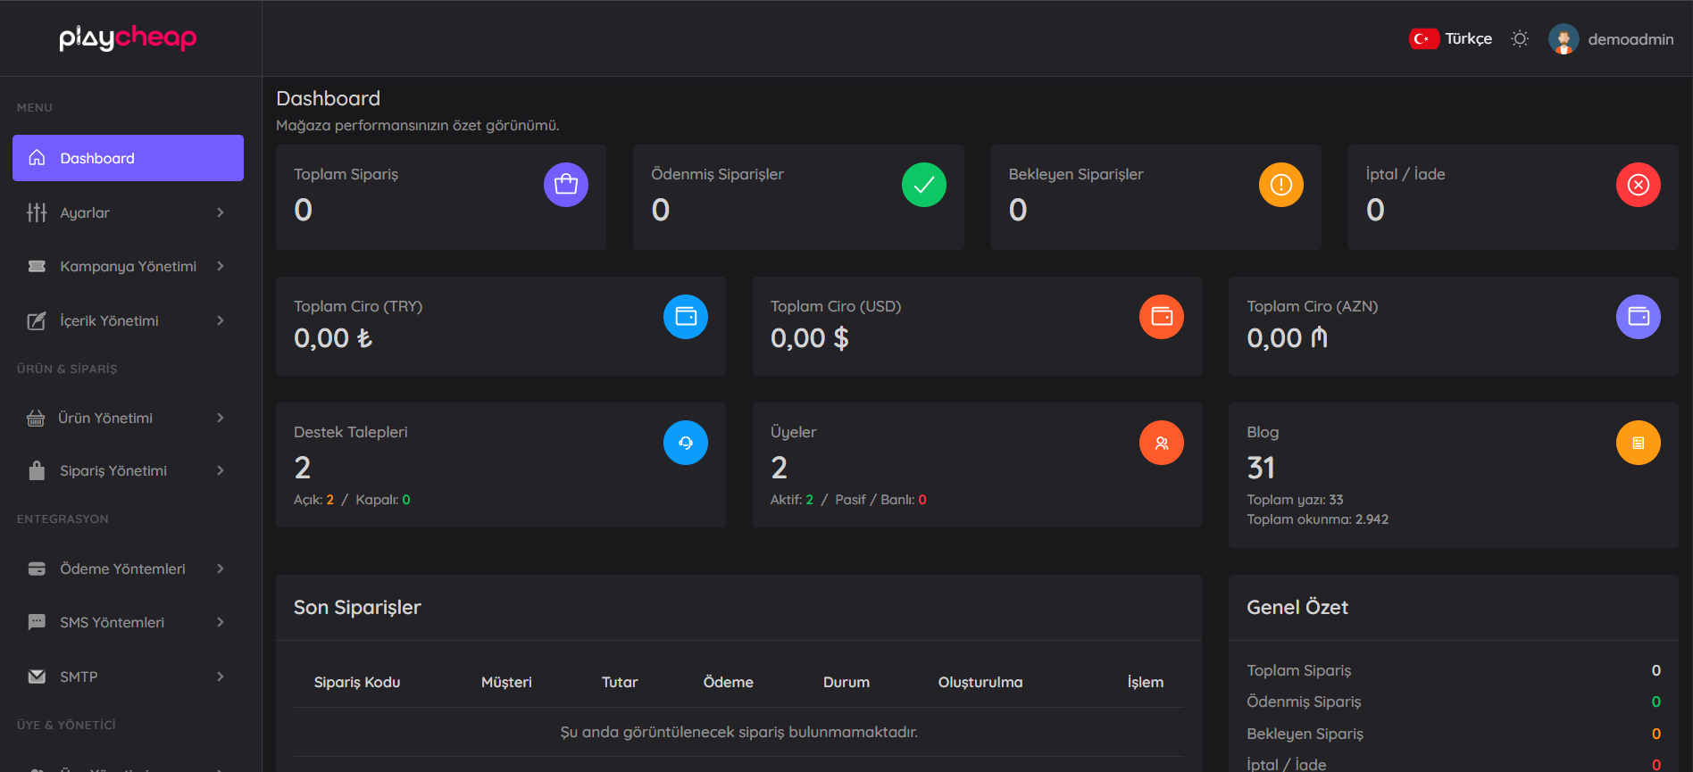Image resolution: width=1693 pixels, height=772 pixels.
Task: Click the yellow document icon in Blog card
Action: [x=1638, y=443]
